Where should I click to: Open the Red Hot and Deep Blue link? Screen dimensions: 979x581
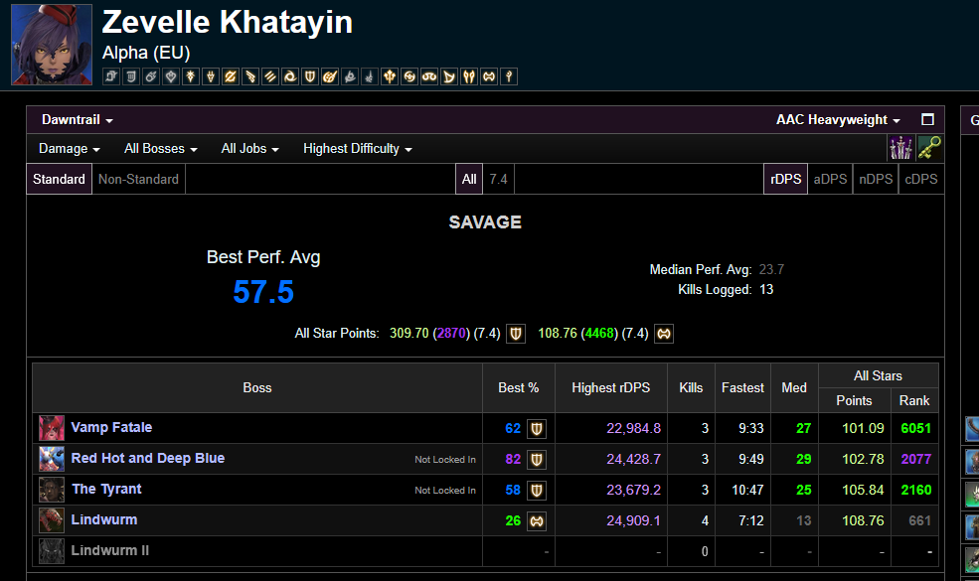tap(148, 458)
